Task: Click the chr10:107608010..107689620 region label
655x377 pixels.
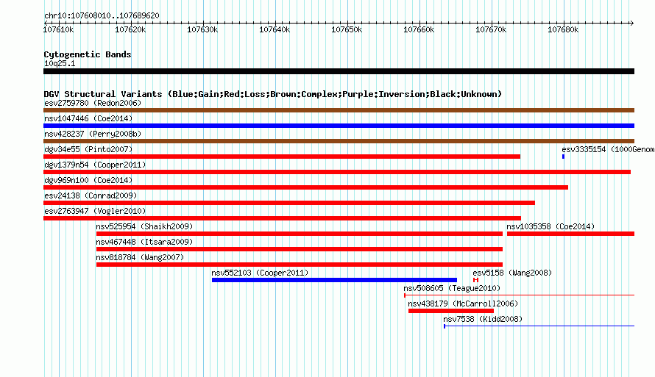Action: 102,15
